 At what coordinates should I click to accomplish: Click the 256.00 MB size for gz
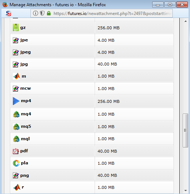click(109, 28)
